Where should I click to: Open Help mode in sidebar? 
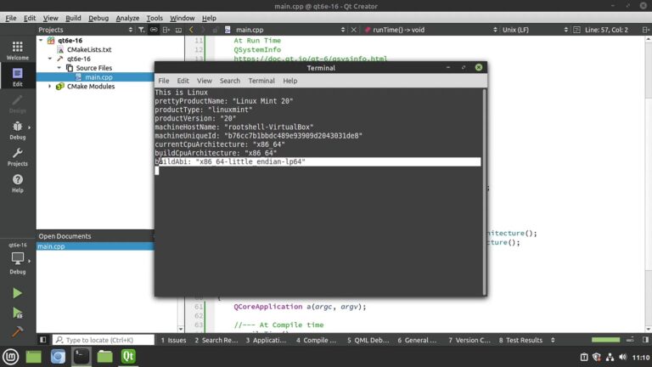click(x=18, y=183)
